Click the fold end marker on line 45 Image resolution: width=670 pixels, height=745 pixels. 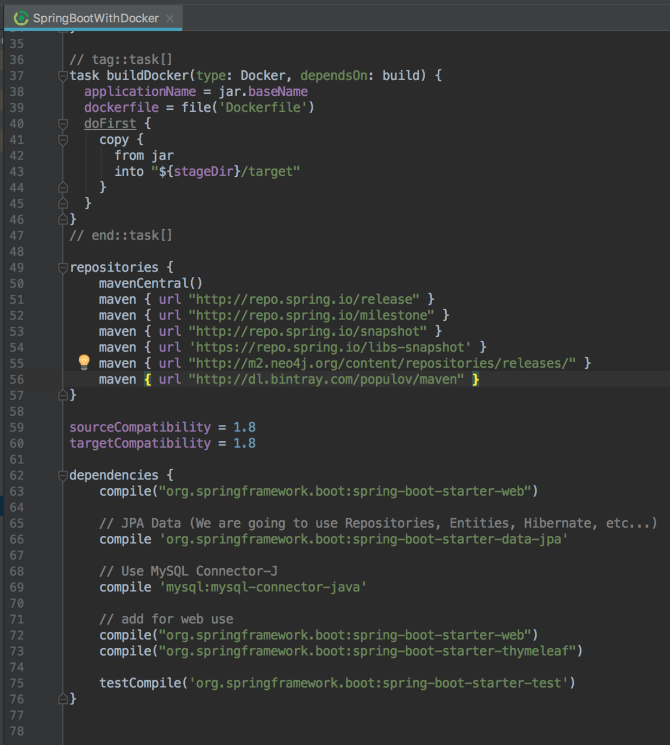click(63, 203)
